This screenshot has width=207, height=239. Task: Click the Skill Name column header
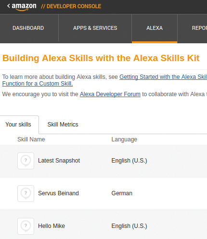coord(31,139)
